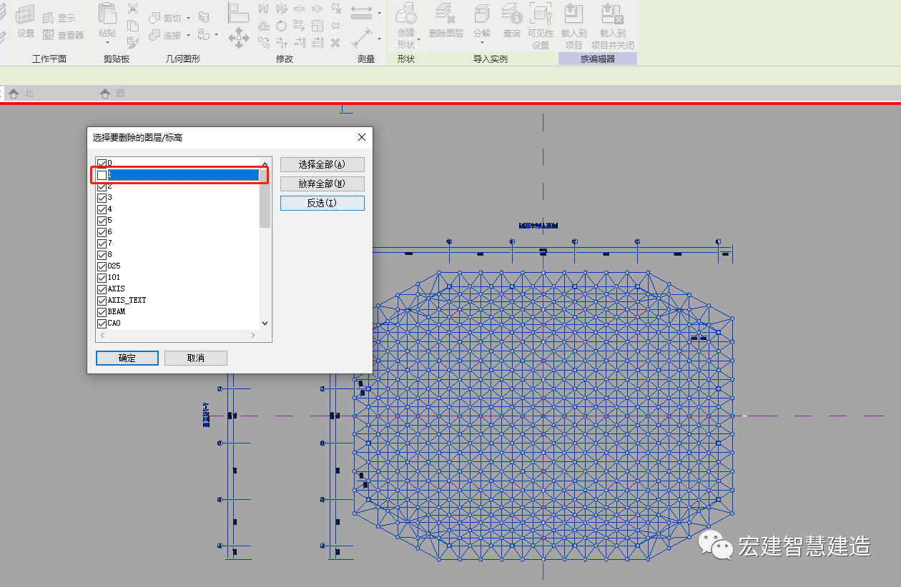
Task: Click the layer list scroll-left arrow
Action: [x=102, y=335]
